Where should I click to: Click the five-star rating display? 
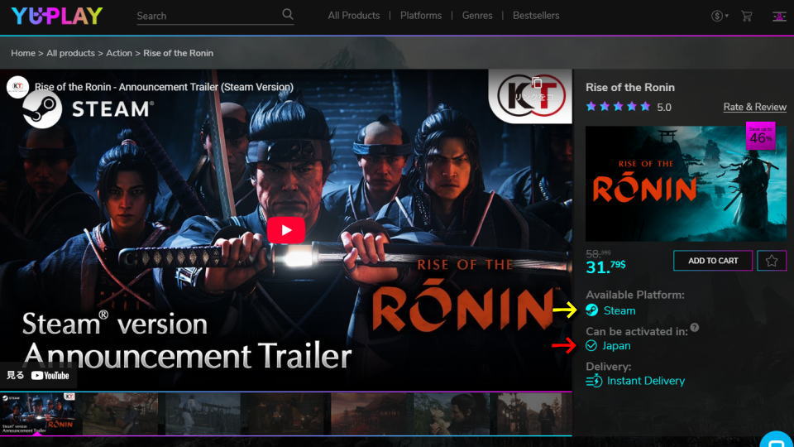(618, 107)
